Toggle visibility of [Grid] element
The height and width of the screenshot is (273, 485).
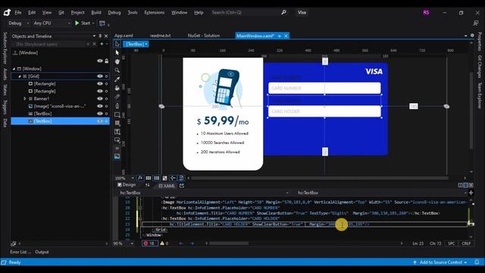point(99,76)
